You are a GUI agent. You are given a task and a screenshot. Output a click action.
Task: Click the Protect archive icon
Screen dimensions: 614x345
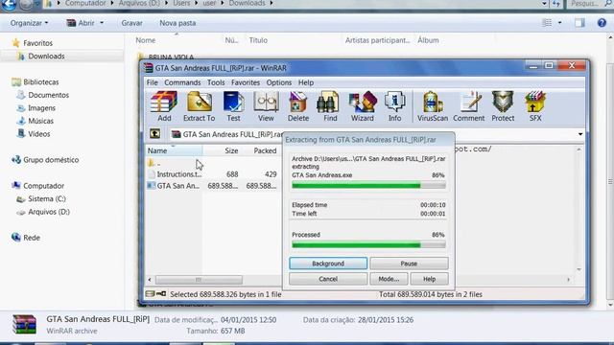[503, 106]
